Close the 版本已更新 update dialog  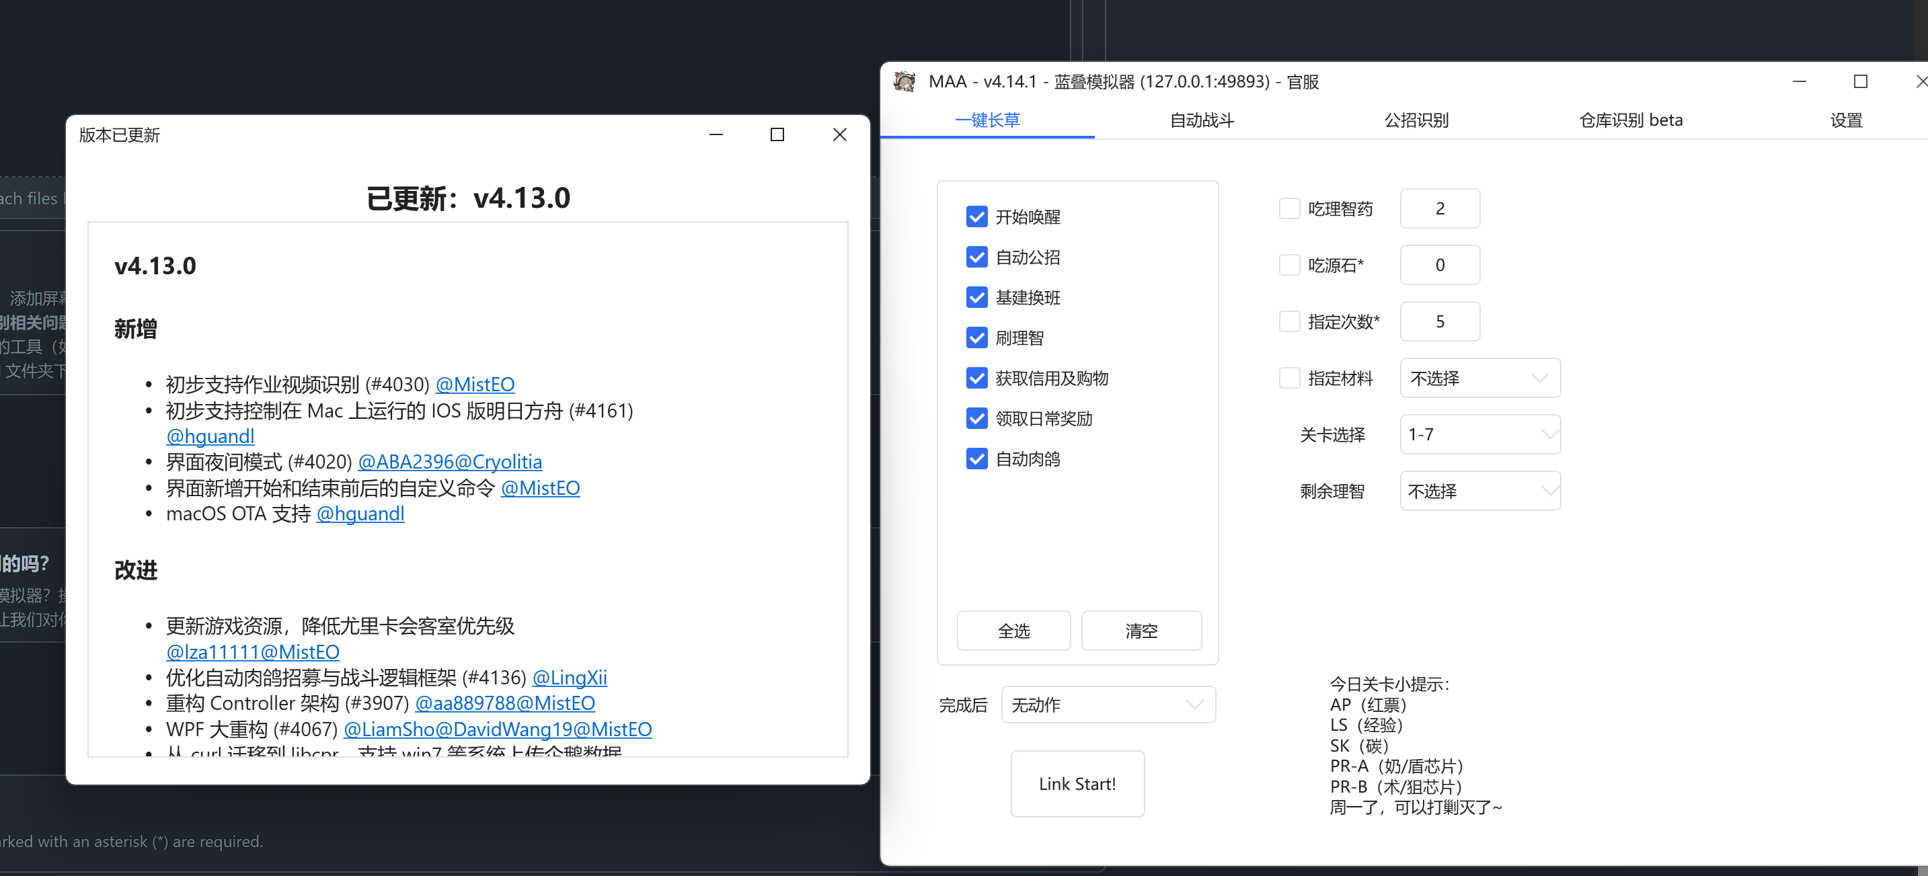pos(839,134)
